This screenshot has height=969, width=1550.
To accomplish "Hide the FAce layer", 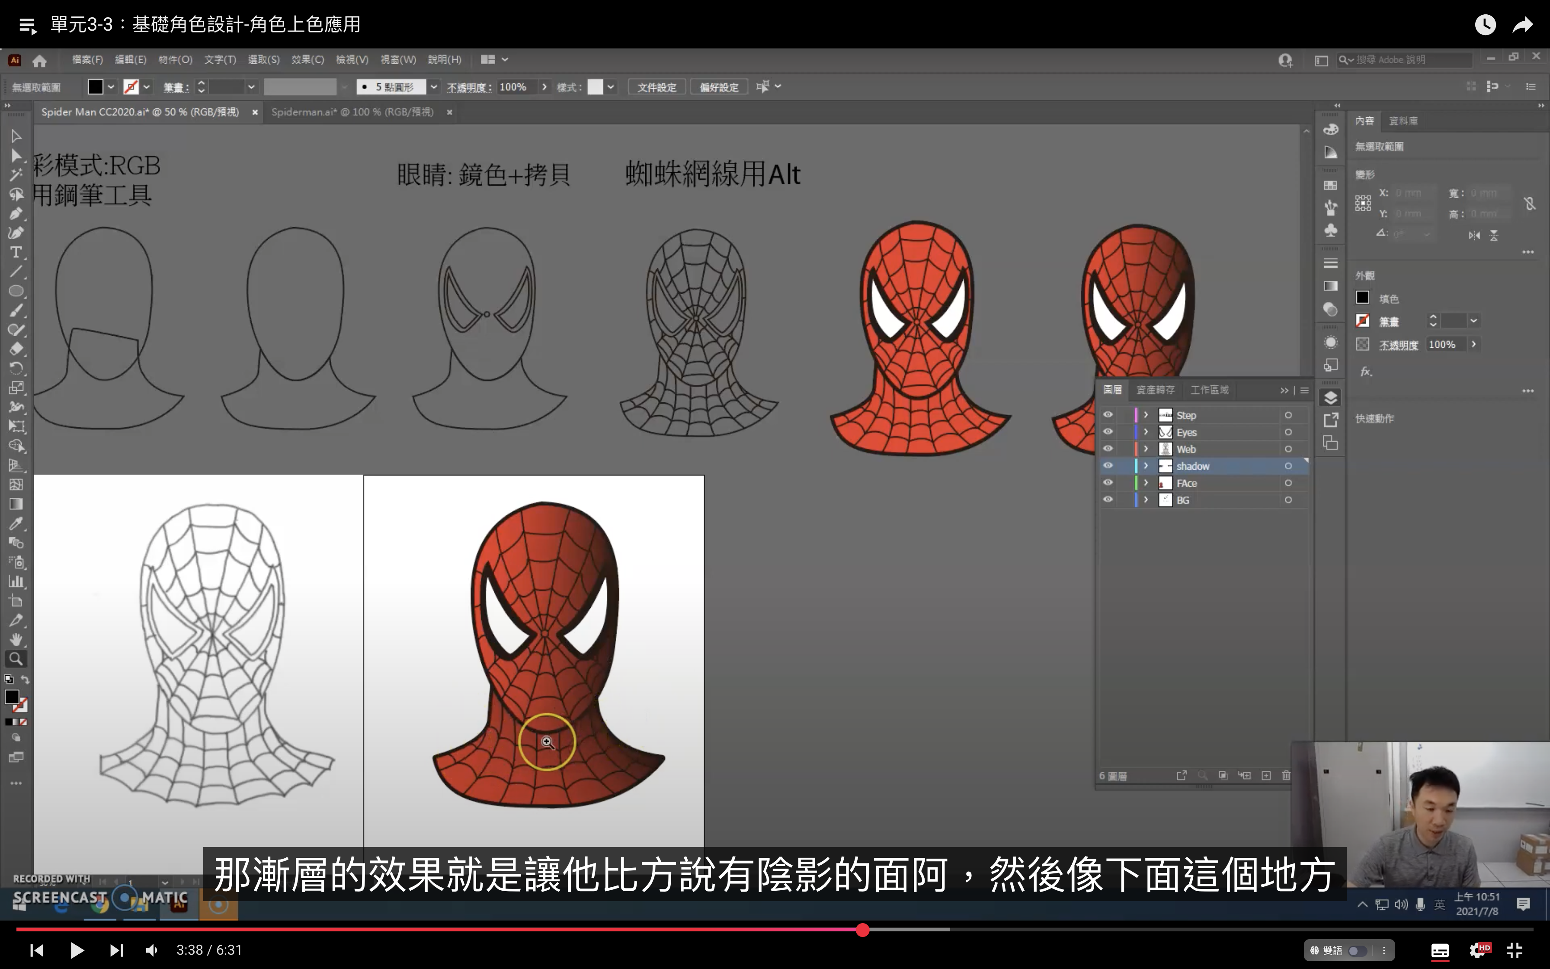I will pos(1108,483).
